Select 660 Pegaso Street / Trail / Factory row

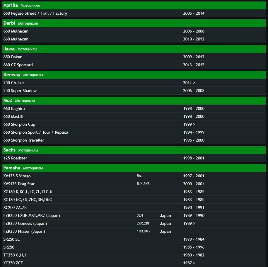pos(134,13)
